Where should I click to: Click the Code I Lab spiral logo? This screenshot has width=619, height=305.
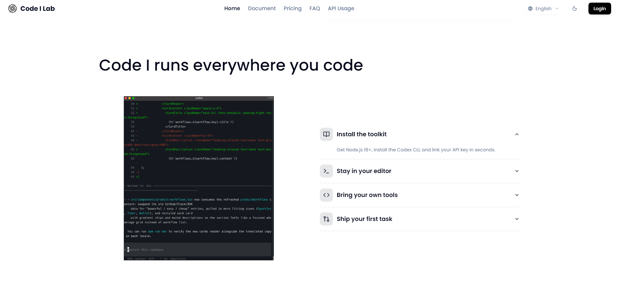coord(12,9)
